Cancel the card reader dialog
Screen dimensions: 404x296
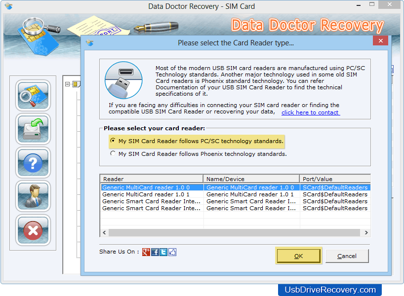(347, 256)
